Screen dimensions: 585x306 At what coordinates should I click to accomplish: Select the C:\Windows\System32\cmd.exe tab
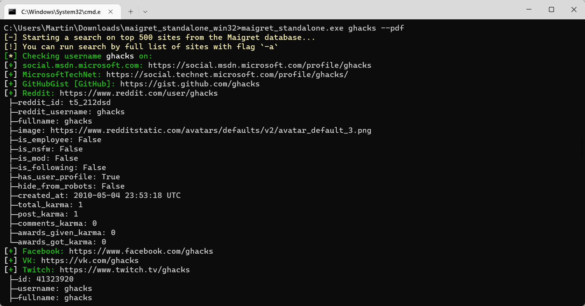click(61, 12)
